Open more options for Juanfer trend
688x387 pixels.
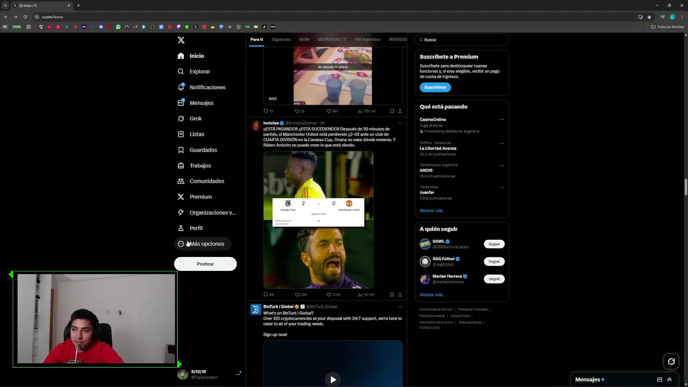[502, 188]
